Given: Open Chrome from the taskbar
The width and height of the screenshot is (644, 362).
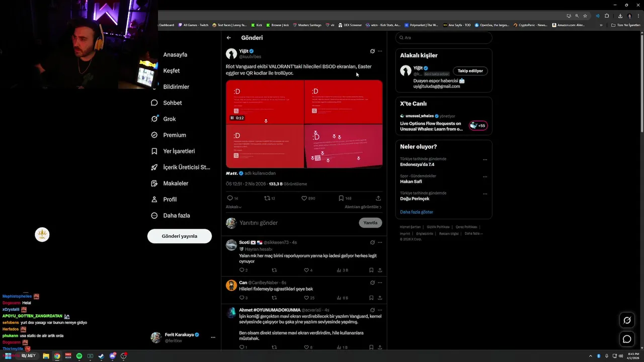Looking at the screenshot, I should pos(57,356).
